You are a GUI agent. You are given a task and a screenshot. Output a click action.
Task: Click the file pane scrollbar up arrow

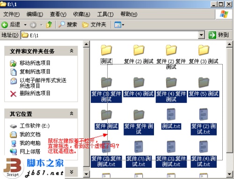point(229,44)
